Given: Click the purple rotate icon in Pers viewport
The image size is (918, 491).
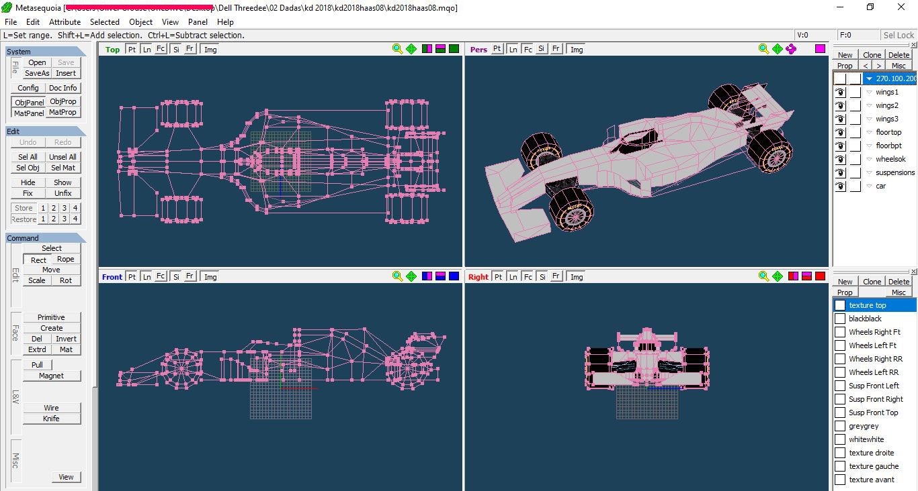Looking at the screenshot, I should pyautogui.click(x=791, y=49).
